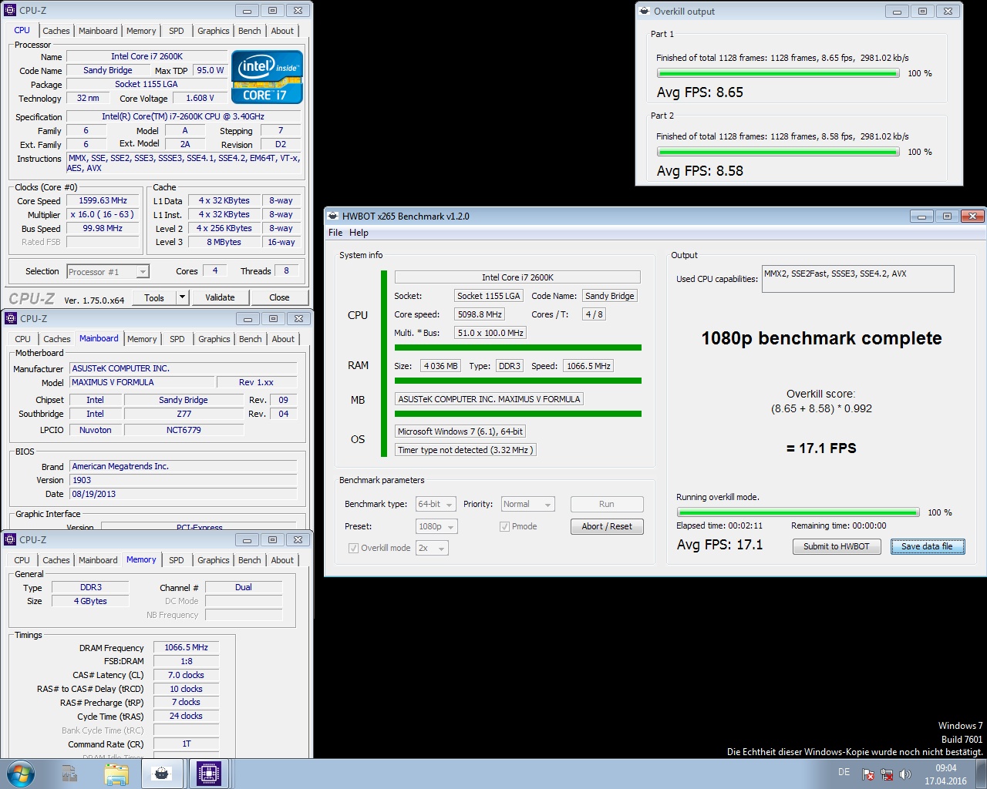The width and height of the screenshot is (987, 789).
Task: Click the CPU-Z Validate button
Action: (x=220, y=297)
